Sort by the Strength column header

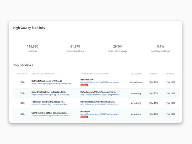pos(22,74)
